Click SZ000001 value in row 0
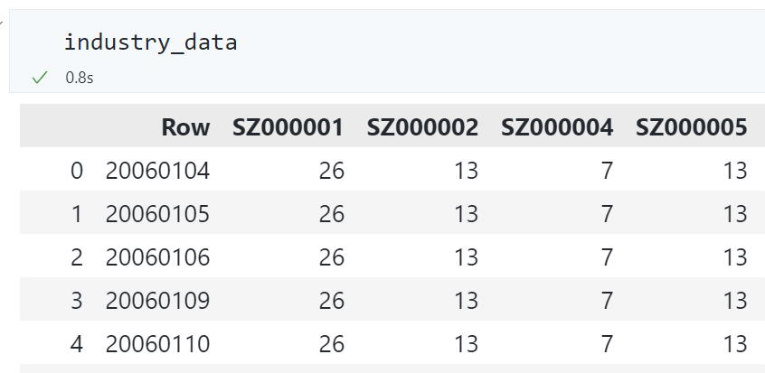This screenshot has height=373, width=765. pos(332,171)
